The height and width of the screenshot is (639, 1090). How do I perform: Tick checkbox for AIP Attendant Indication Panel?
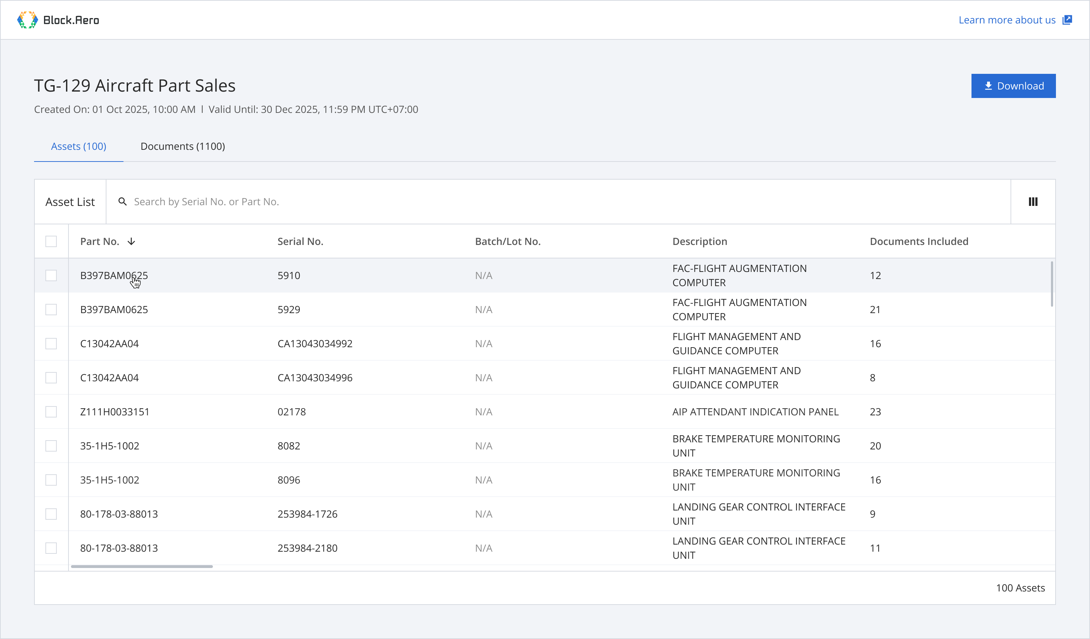51,412
